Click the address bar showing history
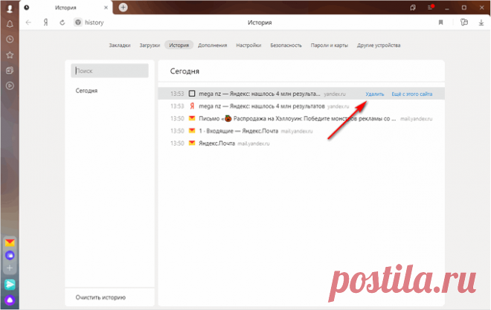This screenshot has height=310, width=491. [94, 22]
